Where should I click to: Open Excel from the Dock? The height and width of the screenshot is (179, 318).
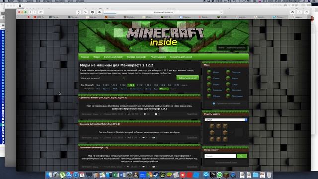tap(116, 175)
